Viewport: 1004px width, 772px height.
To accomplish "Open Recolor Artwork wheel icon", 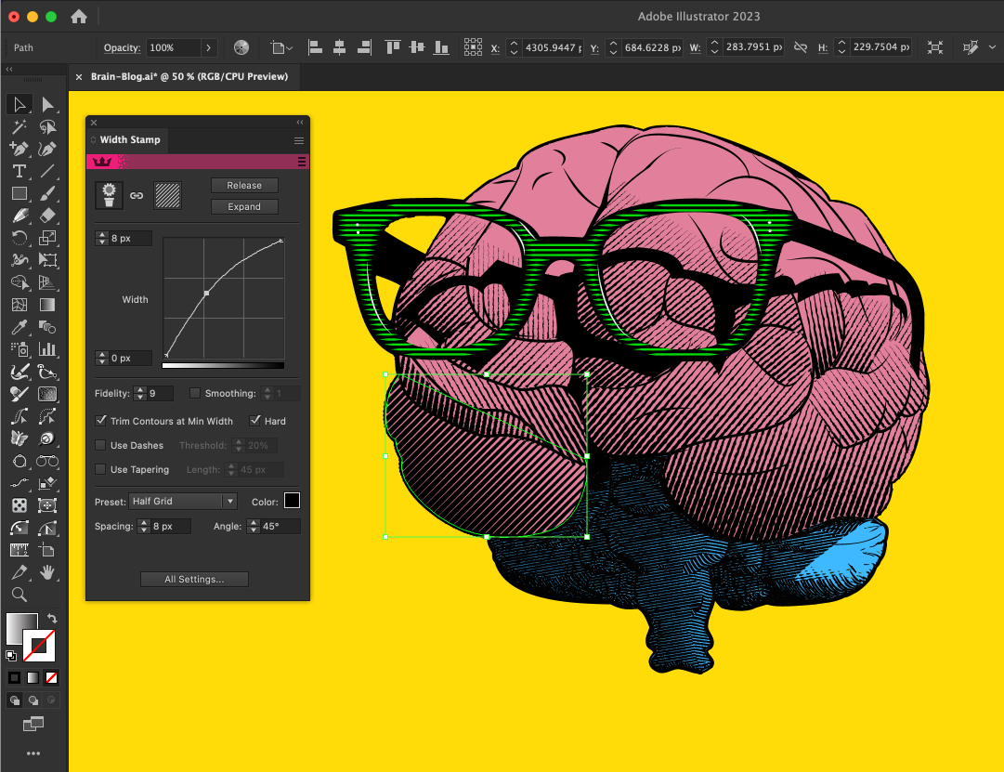I will (x=241, y=47).
